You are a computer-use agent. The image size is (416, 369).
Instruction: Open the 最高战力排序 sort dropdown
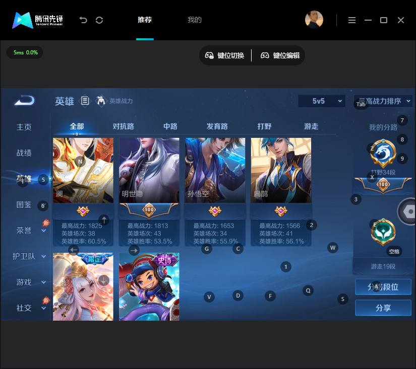point(383,101)
